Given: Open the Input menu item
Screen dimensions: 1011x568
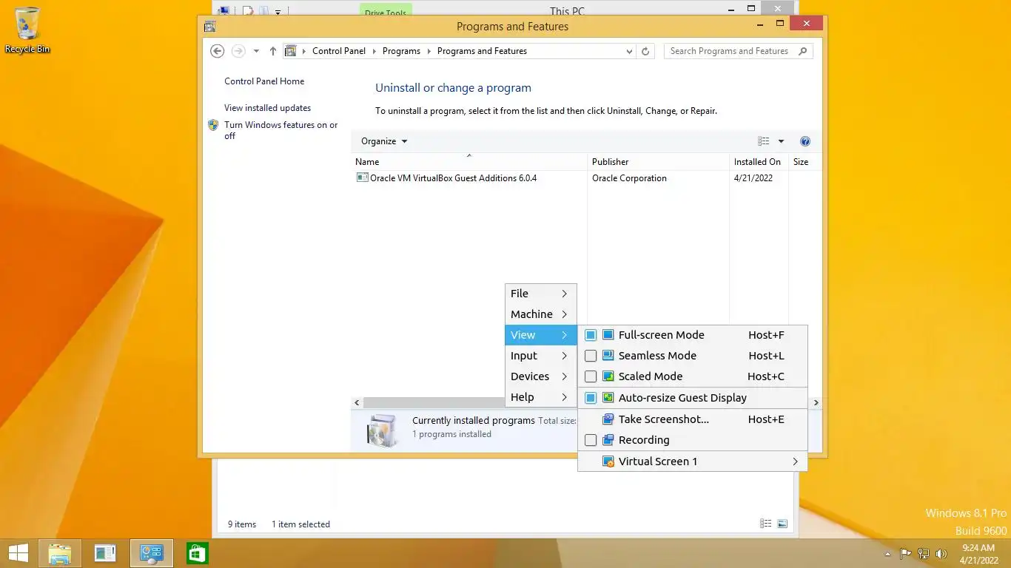Looking at the screenshot, I should click(540, 356).
